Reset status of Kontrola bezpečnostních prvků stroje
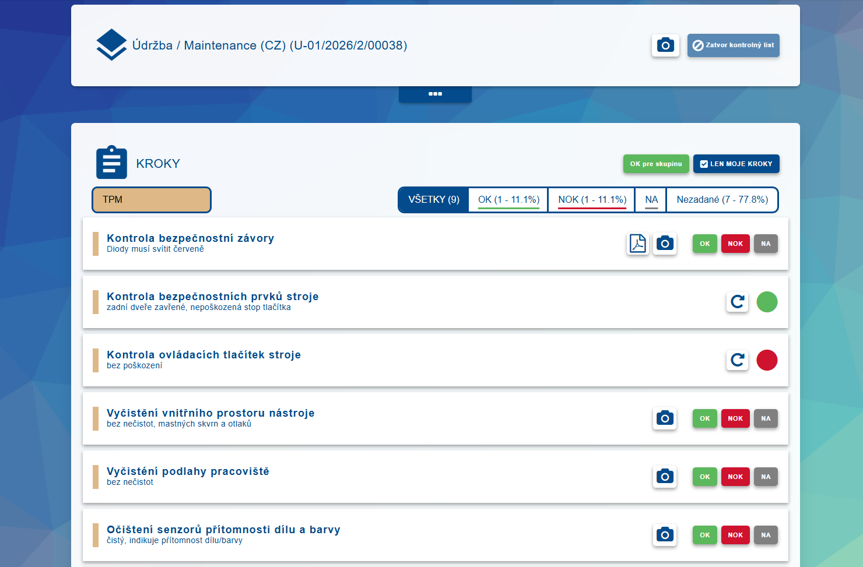The height and width of the screenshot is (567, 863). pyautogui.click(x=737, y=302)
